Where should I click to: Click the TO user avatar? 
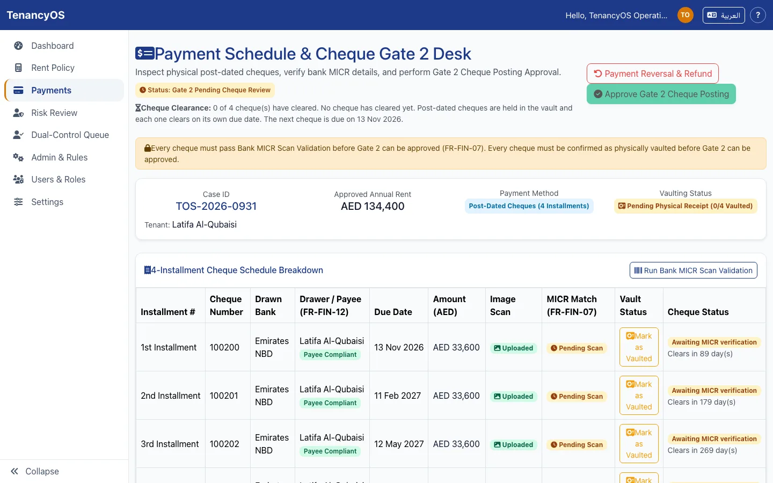686,15
